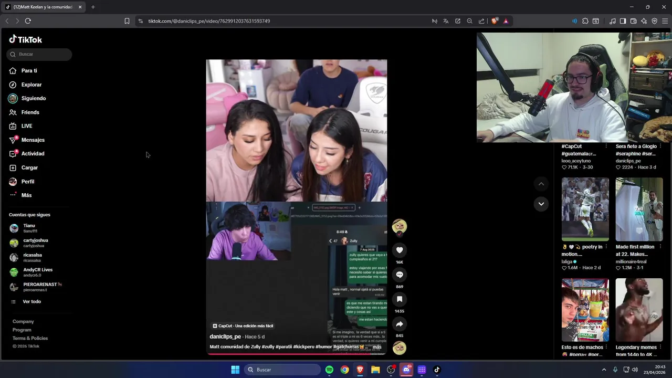Image resolution: width=672 pixels, height=378 pixels.
Task: Open the Perfil sidebar item
Action: [x=22, y=182]
